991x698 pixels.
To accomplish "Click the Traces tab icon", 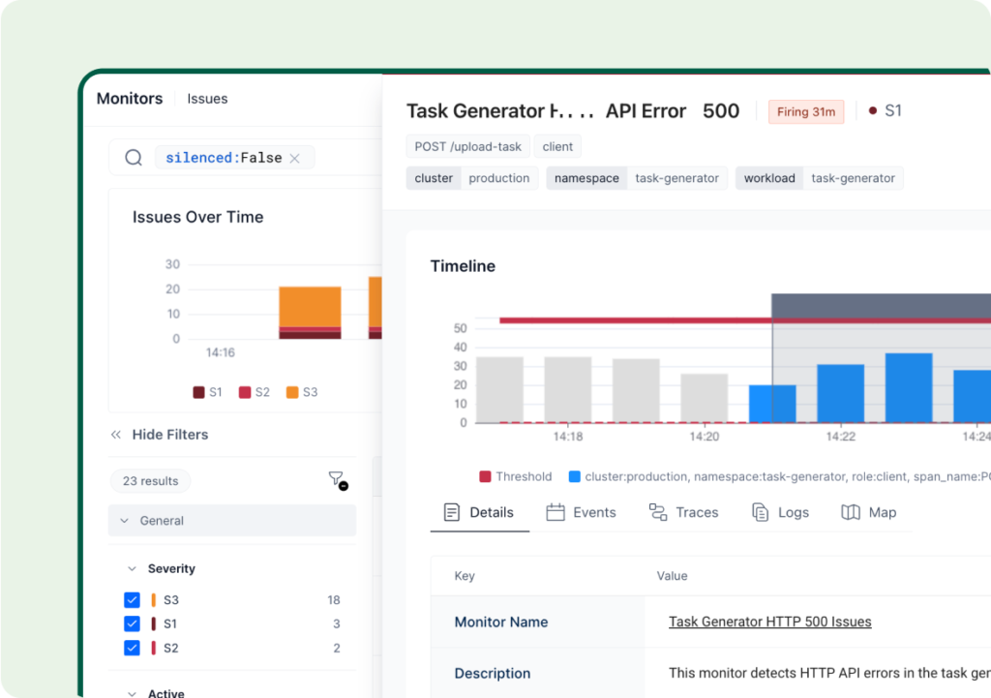I will click(x=658, y=512).
